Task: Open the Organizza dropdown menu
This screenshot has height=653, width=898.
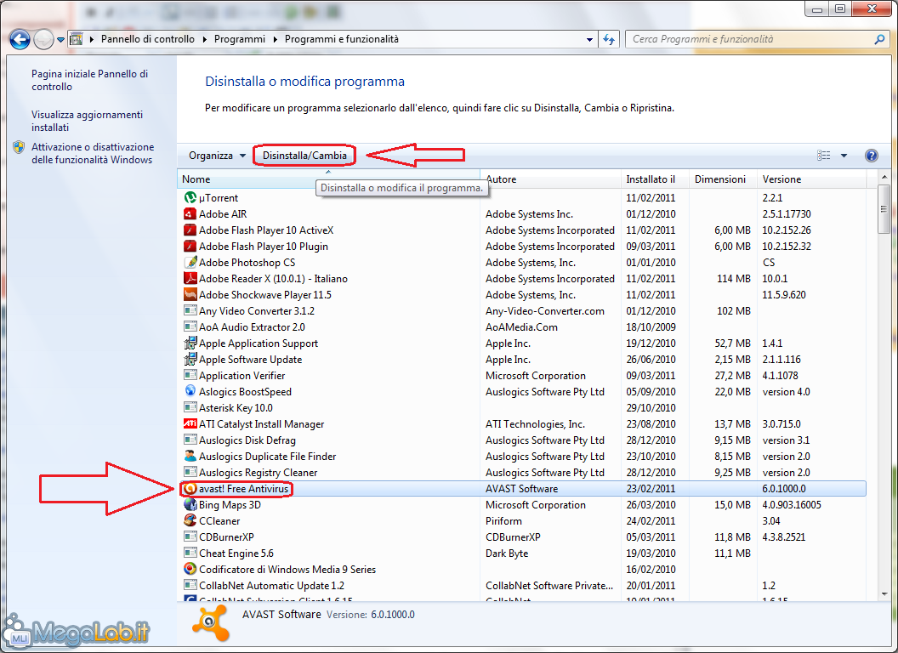Action: point(218,156)
